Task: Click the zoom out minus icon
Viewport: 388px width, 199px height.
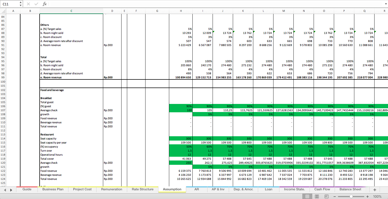Action: (334, 197)
